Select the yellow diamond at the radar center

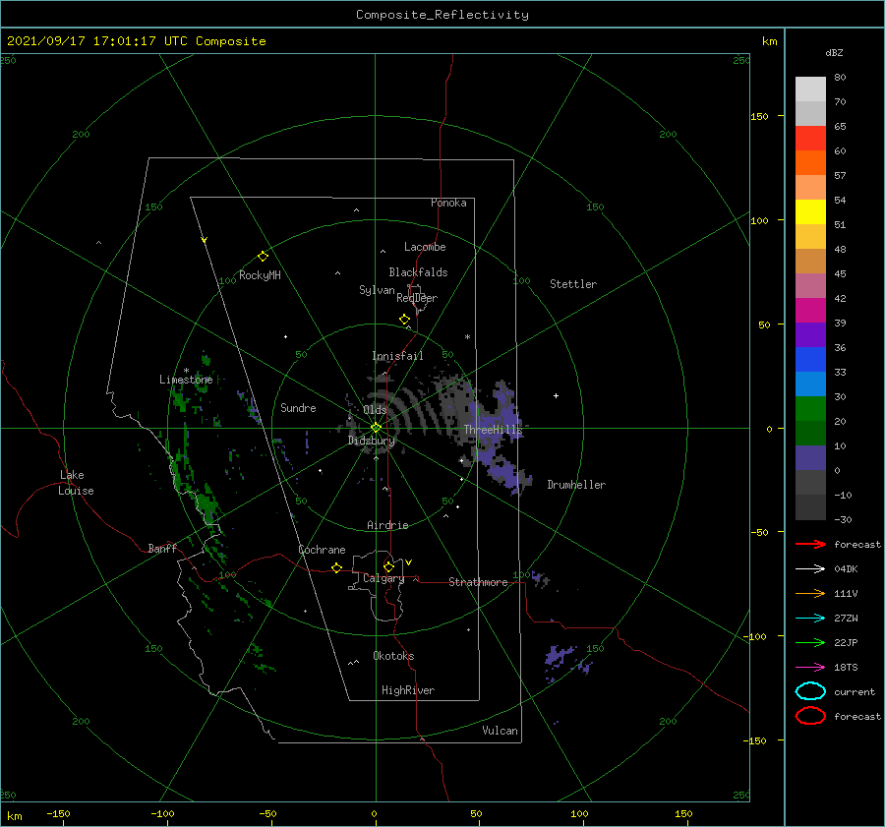pyautogui.click(x=376, y=428)
